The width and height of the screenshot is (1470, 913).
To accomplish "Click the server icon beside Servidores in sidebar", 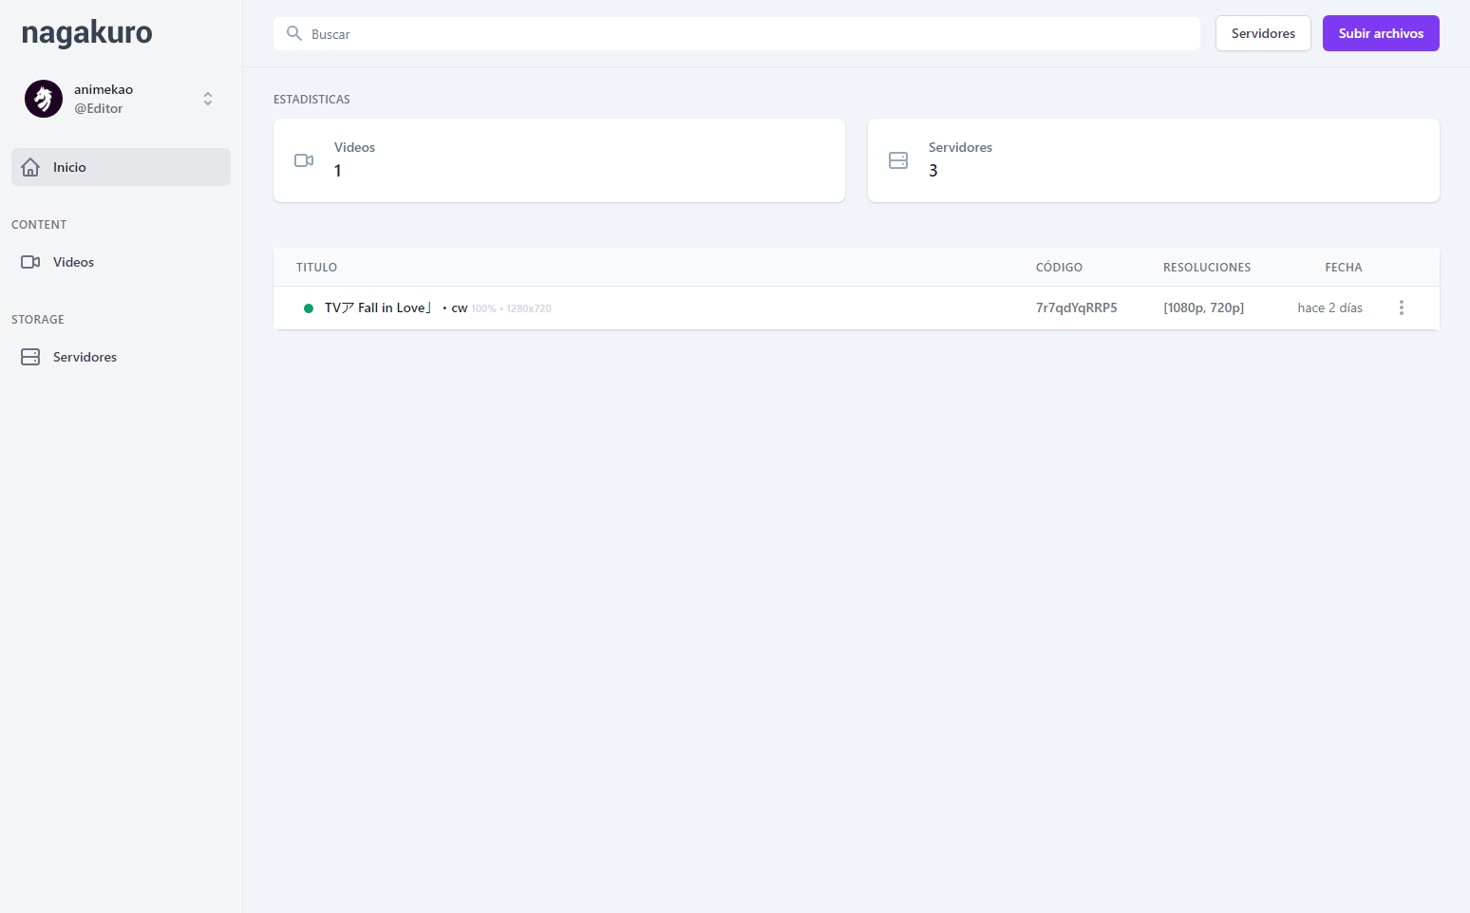I will click(x=30, y=357).
